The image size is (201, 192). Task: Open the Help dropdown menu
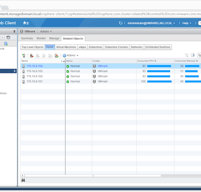click(187, 23)
